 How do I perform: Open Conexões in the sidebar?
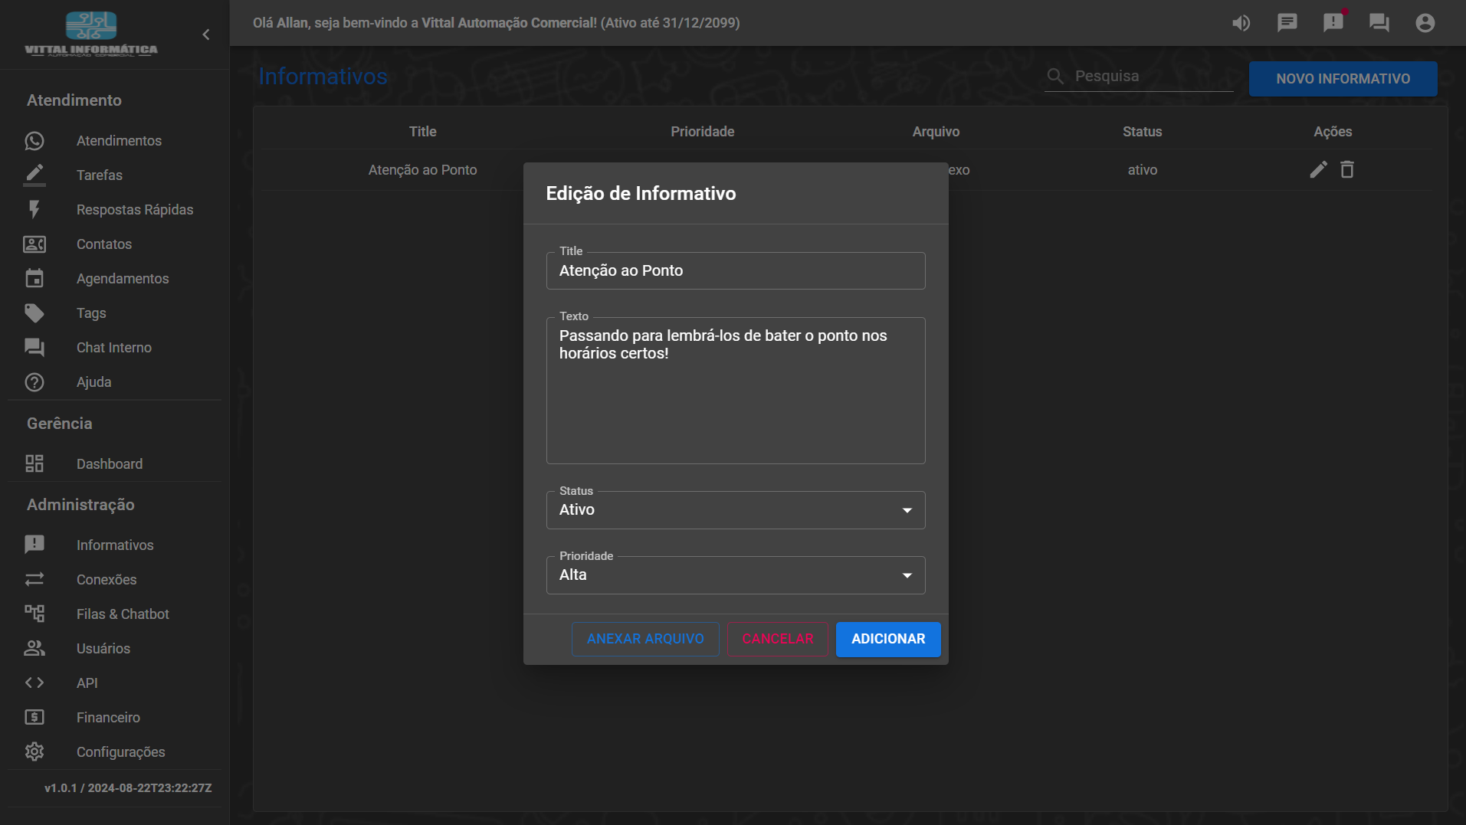click(107, 580)
